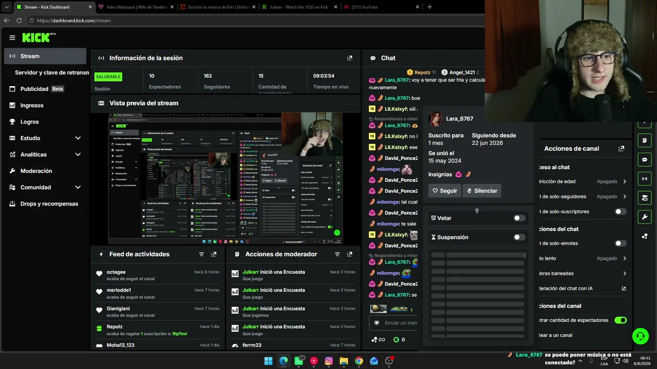This screenshot has height=369, width=657.
Task: Select Stream in the left sidebar
Action: [45, 56]
